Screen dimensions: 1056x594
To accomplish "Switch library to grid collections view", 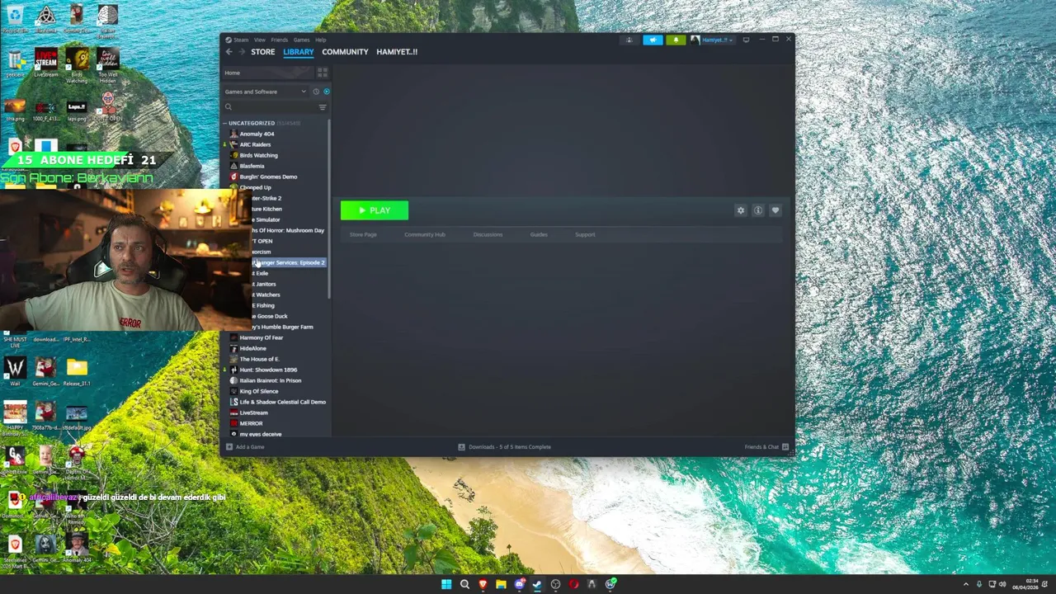I will (323, 73).
